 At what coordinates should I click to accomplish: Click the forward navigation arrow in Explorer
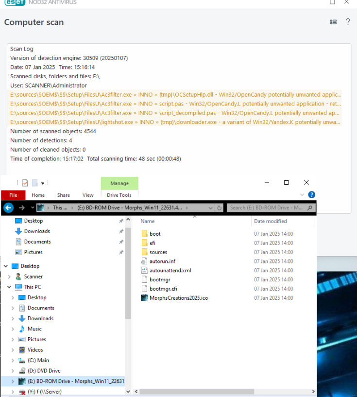(x=22, y=208)
